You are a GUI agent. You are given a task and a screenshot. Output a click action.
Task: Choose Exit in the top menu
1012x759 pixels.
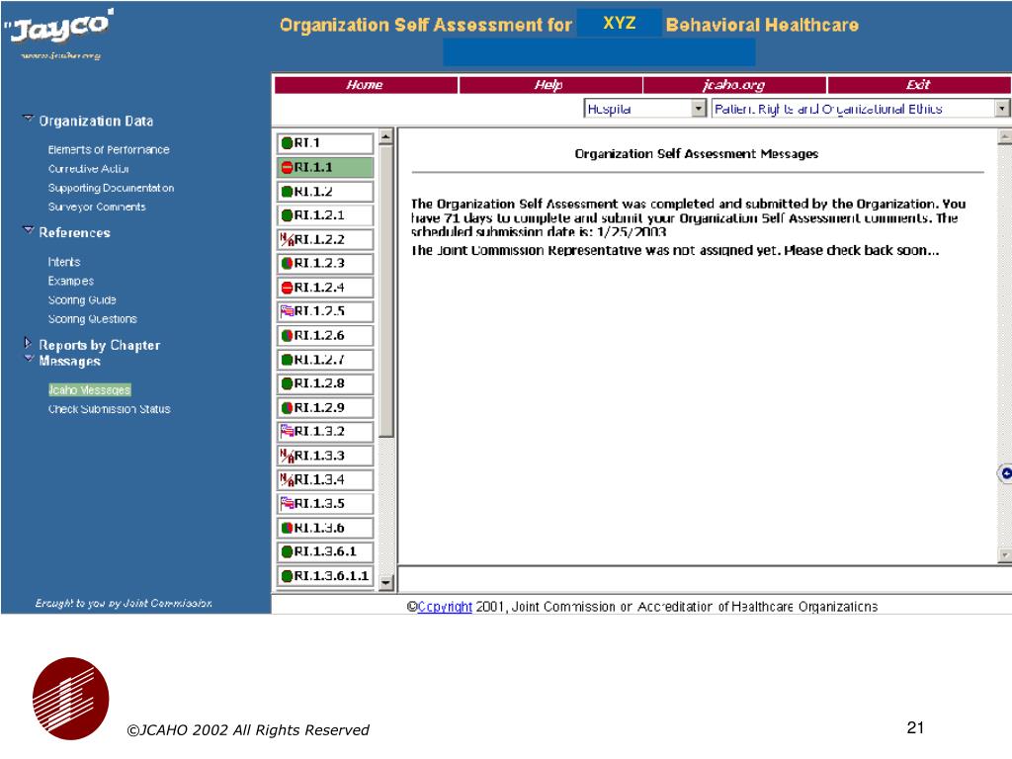918,85
